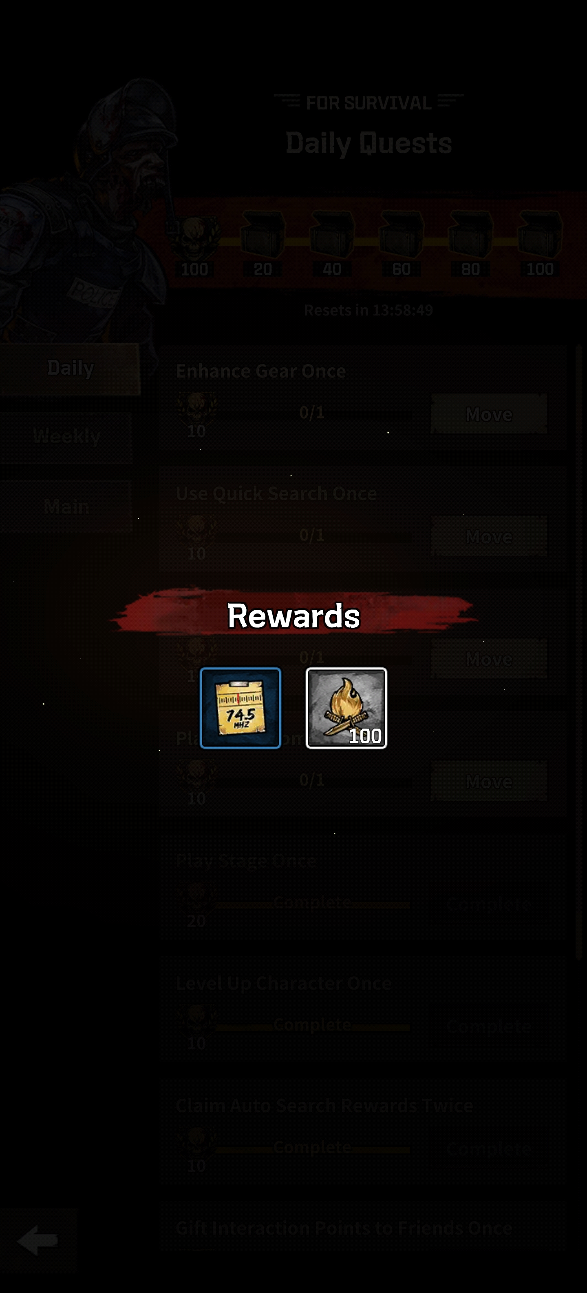Click Complete for Play Stage Once
Screen dimensions: 587x1293
(x=489, y=904)
